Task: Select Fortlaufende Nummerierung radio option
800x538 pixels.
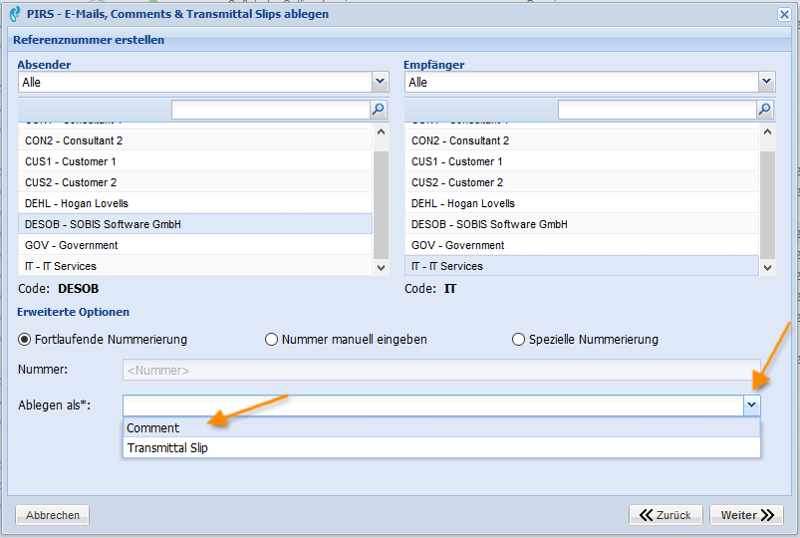Action: pos(25,340)
